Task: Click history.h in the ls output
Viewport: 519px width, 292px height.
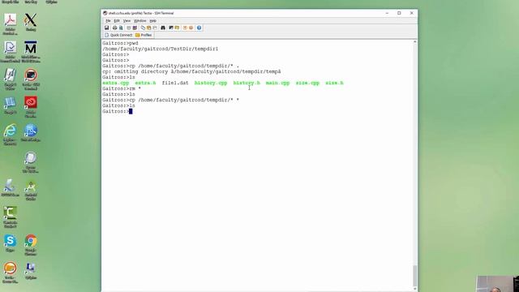Action: pyautogui.click(x=247, y=83)
